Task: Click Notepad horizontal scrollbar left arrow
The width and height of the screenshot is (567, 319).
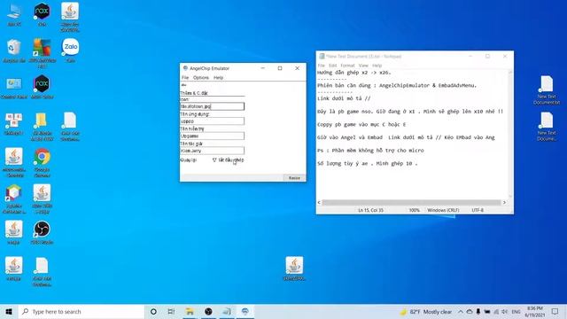Action: [x=319, y=203]
